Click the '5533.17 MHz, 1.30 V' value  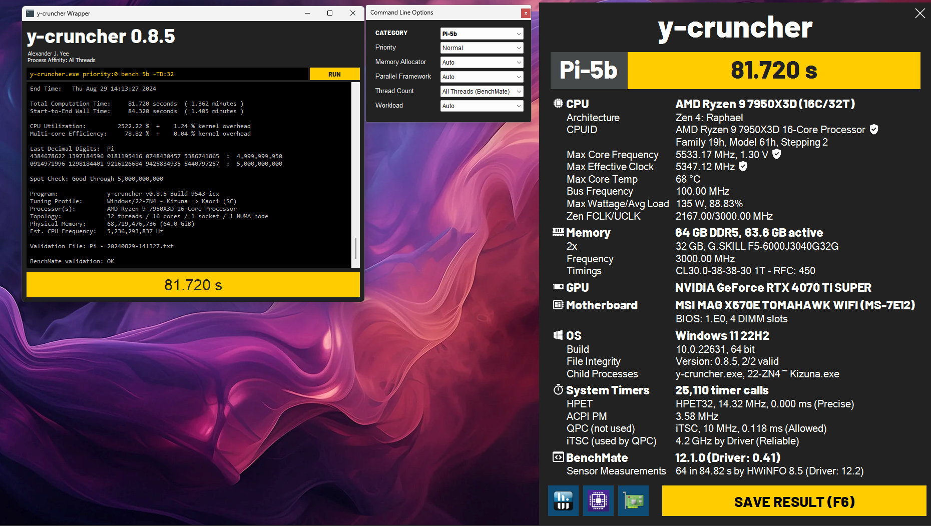pos(722,155)
